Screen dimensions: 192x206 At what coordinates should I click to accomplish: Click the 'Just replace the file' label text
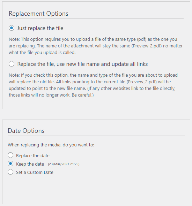point(40,28)
